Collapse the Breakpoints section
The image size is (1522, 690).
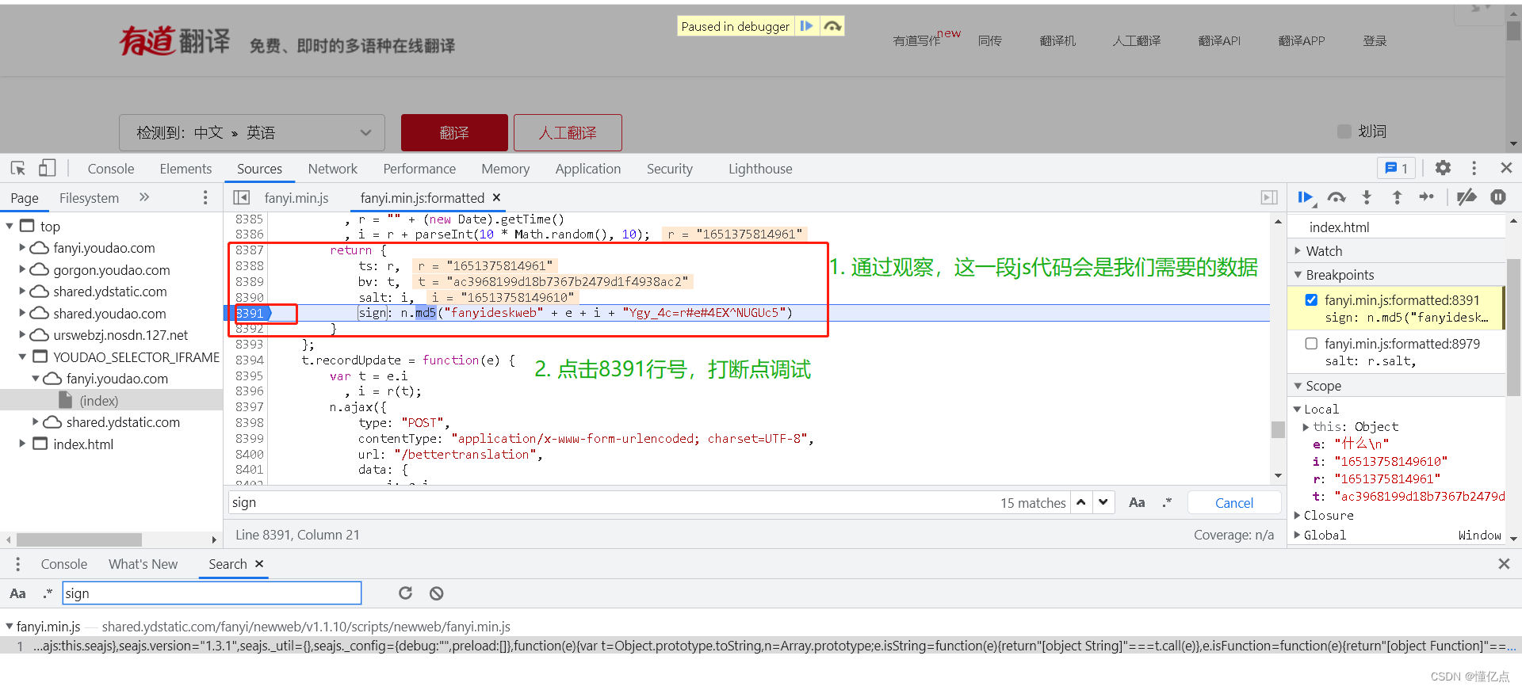[x=1298, y=274]
